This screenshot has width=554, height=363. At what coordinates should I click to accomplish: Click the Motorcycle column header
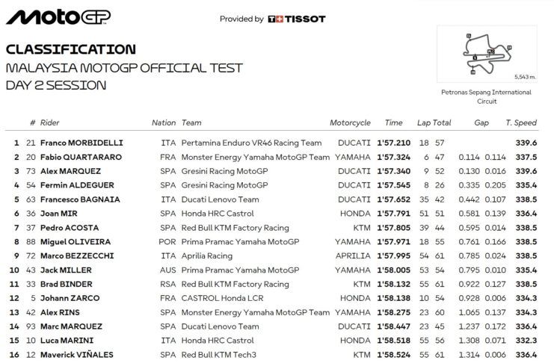[350, 122]
